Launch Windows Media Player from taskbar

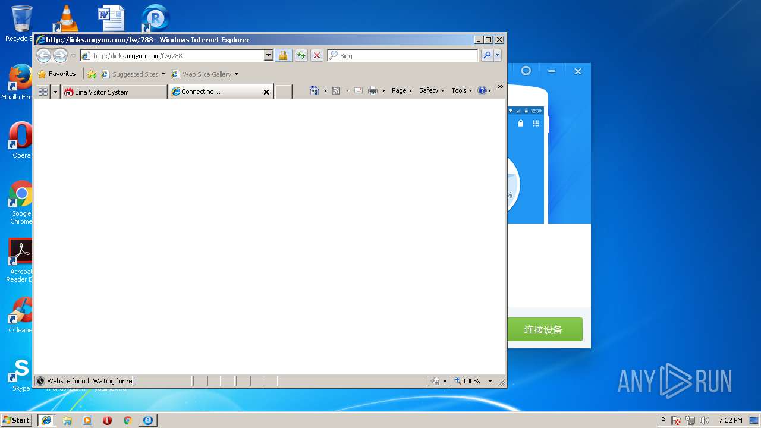(x=87, y=420)
